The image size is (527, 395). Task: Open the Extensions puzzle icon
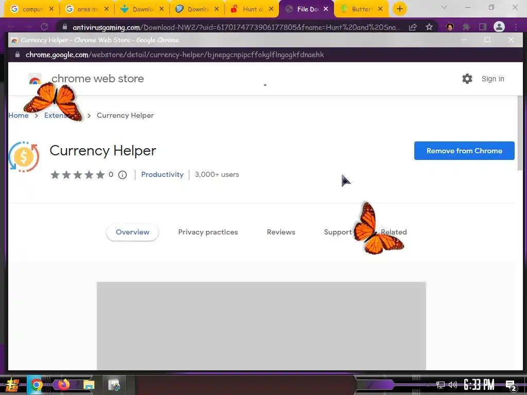click(x=466, y=27)
